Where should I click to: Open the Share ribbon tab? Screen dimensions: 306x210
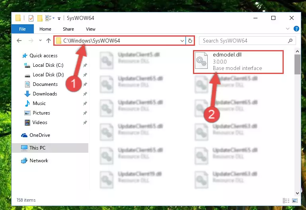click(x=68, y=29)
